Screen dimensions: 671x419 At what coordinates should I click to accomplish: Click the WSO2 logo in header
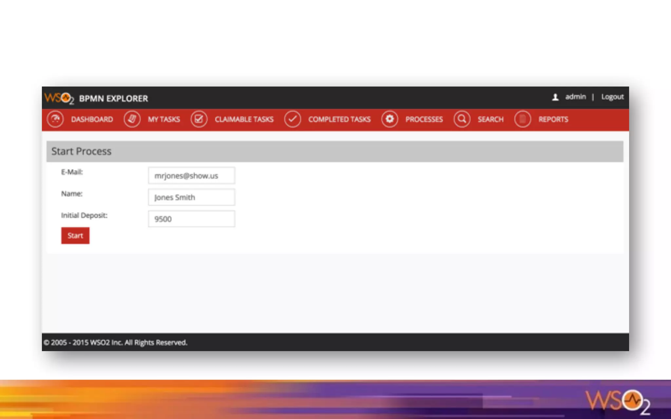(59, 98)
